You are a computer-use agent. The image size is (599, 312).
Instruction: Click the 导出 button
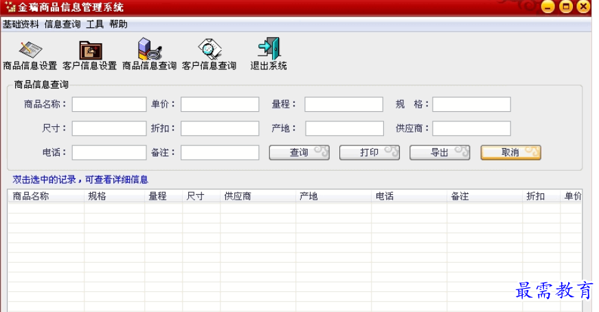440,152
